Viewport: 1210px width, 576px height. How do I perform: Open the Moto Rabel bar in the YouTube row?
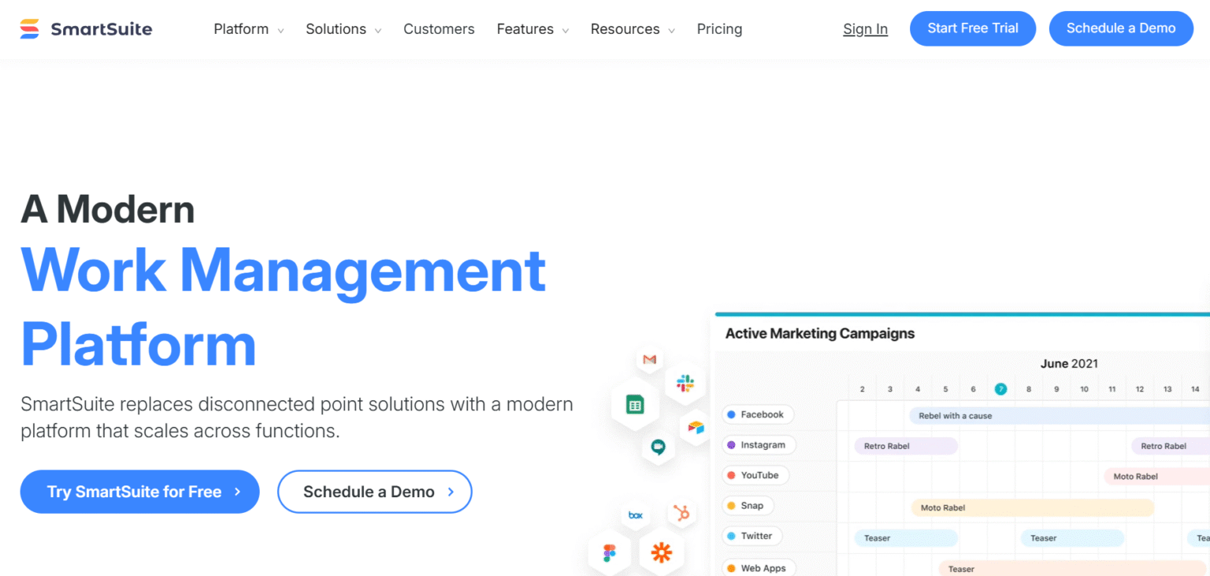coord(1156,476)
